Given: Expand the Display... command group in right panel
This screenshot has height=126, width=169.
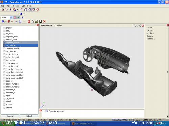Looking at the screenshot, I should 150,30.
